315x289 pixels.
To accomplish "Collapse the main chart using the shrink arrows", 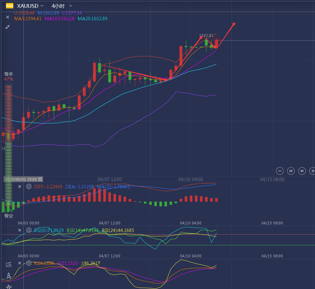I will point(8,27).
